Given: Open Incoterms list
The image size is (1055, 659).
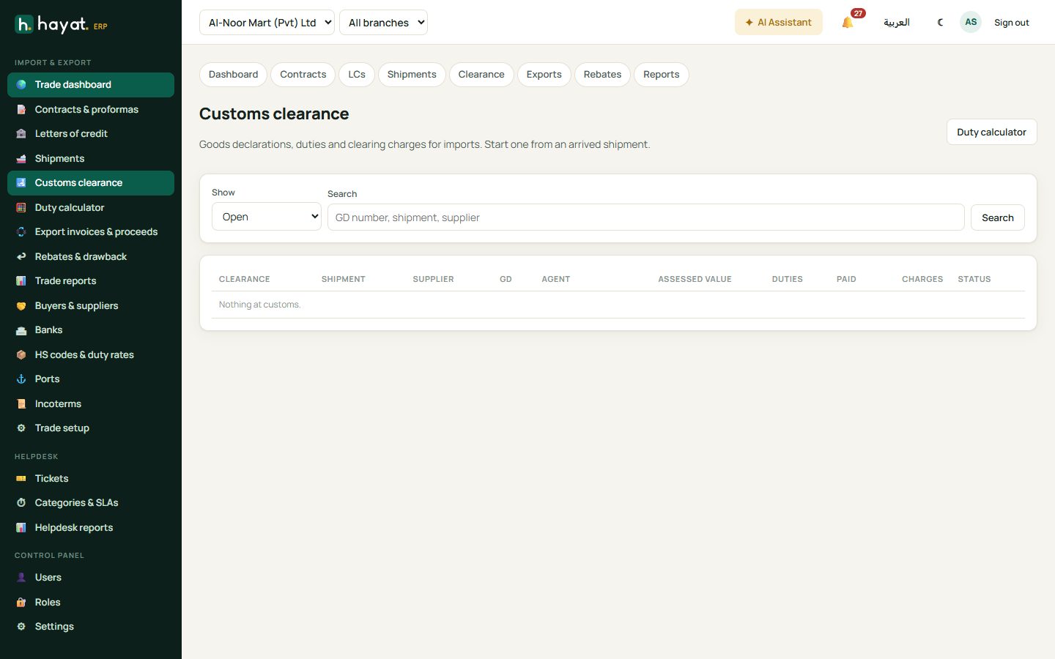Looking at the screenshot, I should click(91, 403).
